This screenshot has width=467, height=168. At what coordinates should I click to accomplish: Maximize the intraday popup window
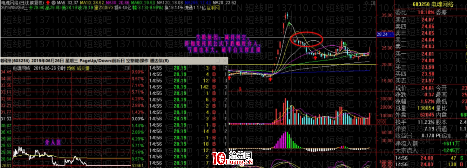pyautogui.click(x=218, y=61)
